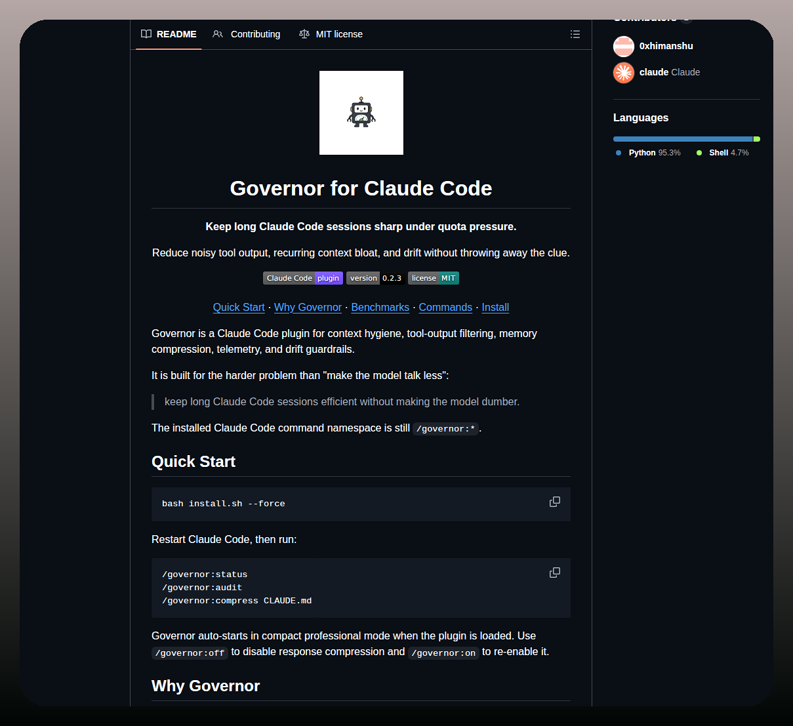Click the license MIT badge
Image resolution: width=793 pixels, height=726 pixels.
click(x=434, y=278)
